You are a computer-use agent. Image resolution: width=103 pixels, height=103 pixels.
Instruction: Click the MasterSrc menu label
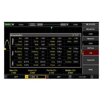click(x=91, y=29)
